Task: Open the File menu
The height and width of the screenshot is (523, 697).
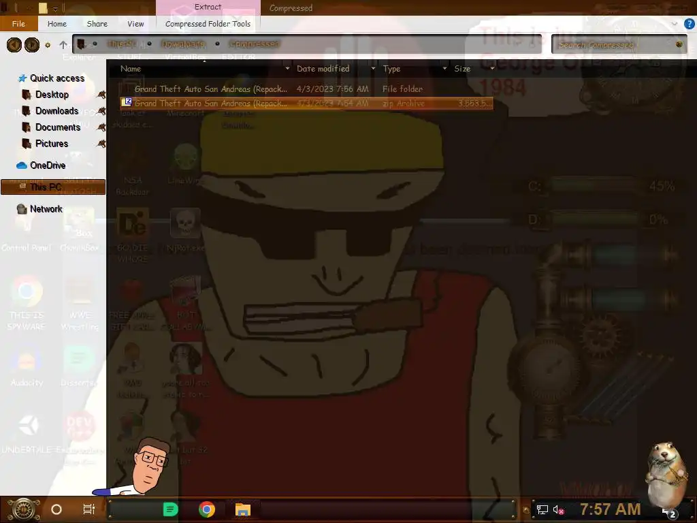Action: (x=18, y=24)
